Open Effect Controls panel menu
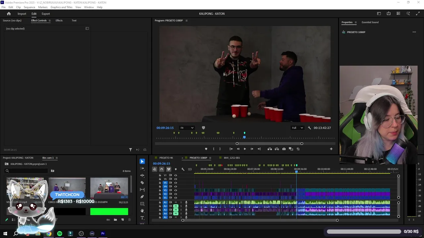The image size is (424, 238). tap(50, 20)
